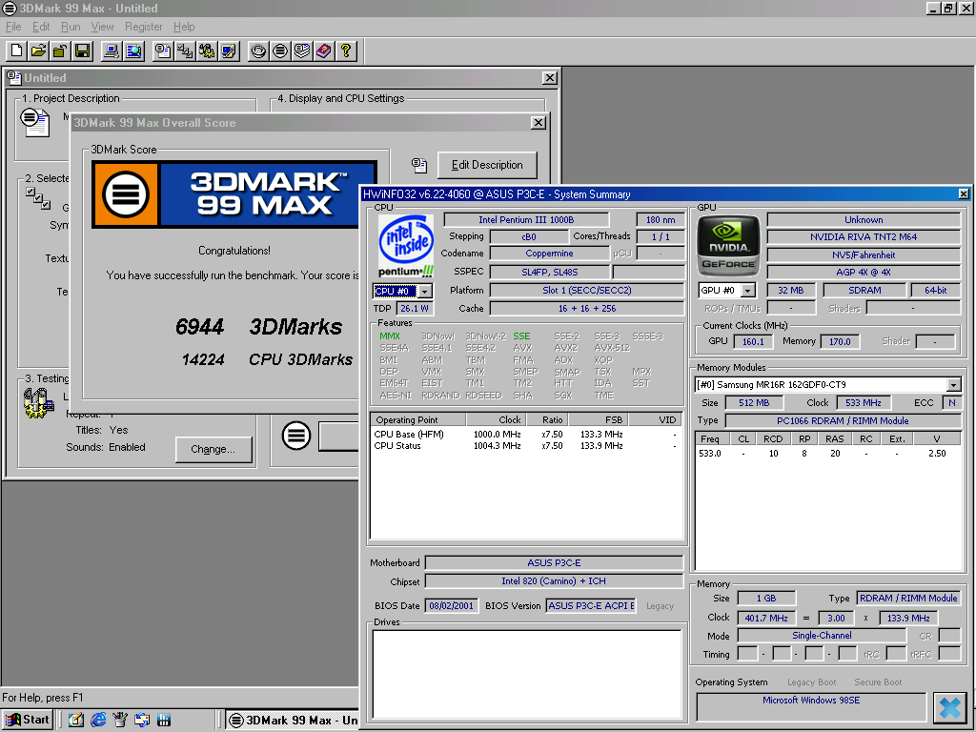Open display settings monitor-with-pencil toolbar icon

click(x=229, y=51)
